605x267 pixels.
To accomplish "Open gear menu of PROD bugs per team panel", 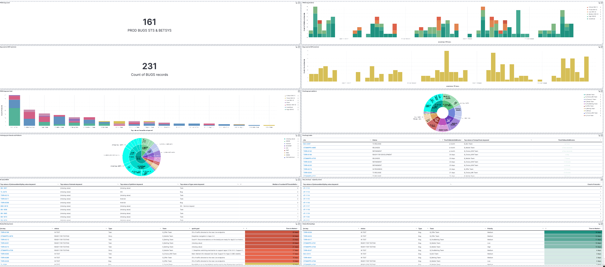I will point(299,91).
